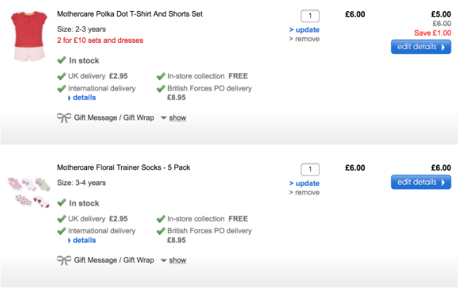Viewport: 461px width, 289px height.
Task: Click the gift bow icon for Trainer Socks
Action: coord(64,260)
